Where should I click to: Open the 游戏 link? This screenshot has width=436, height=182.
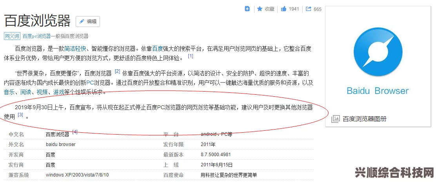tap(58, 92)
